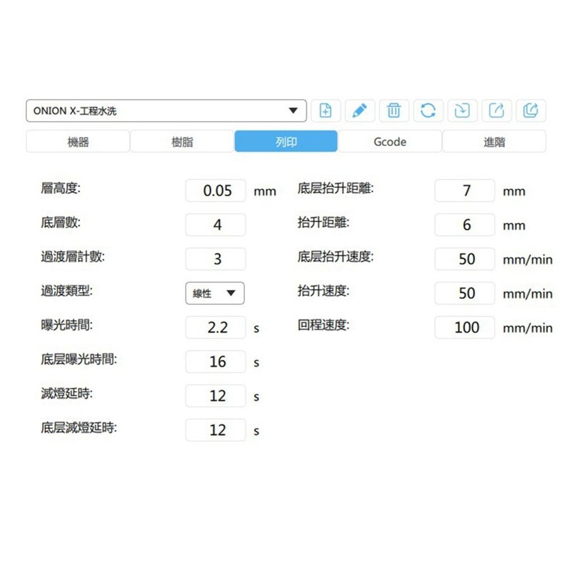Switch to the 機器 tab
Screen dimensions: 570x570
point(78,141)
